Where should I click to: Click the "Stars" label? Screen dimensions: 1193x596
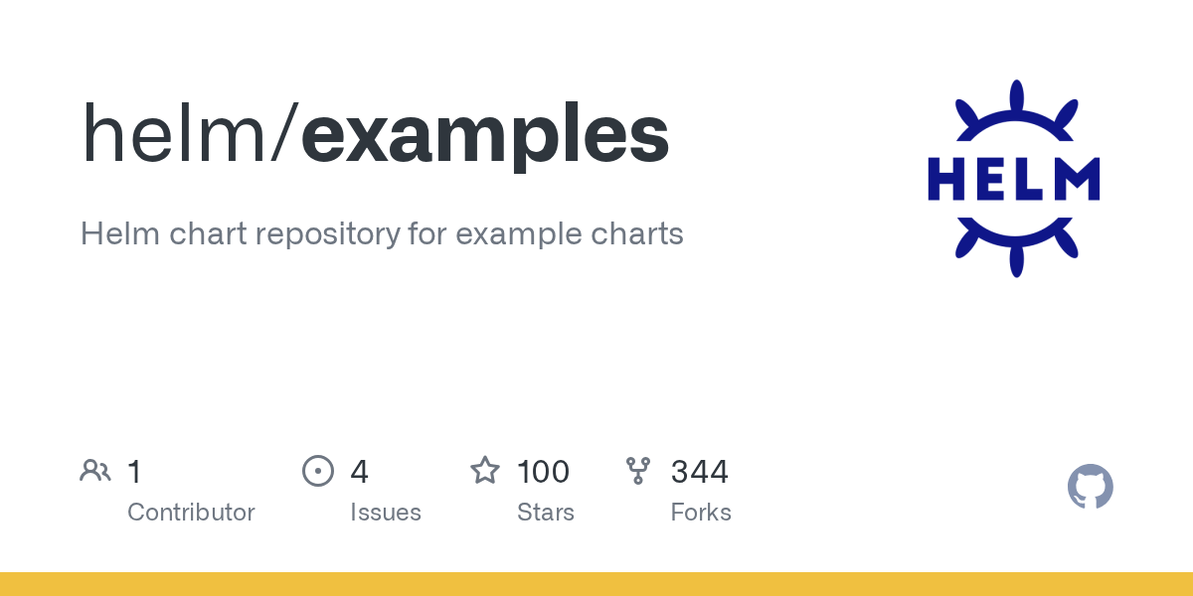coord(546,513)
